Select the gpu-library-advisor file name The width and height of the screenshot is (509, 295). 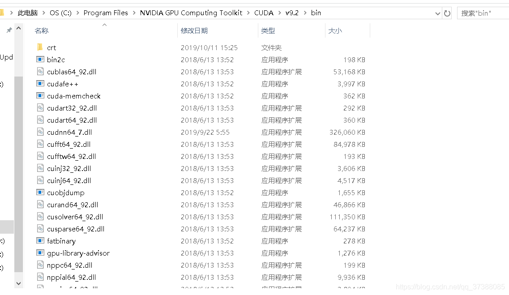click(x=78, y=253)
